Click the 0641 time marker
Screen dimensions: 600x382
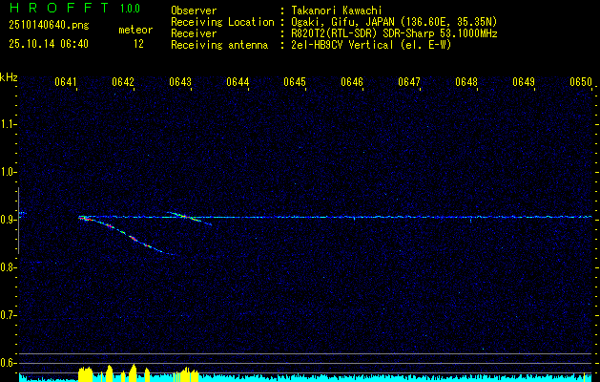(x=65, y=82)
